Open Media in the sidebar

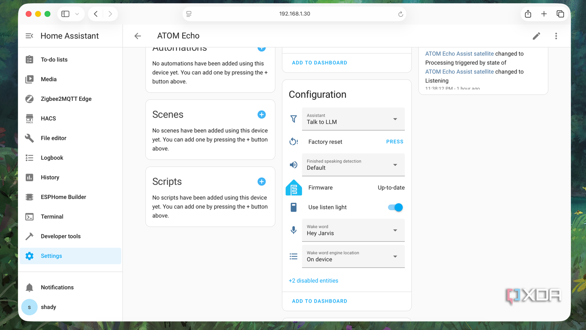point(71,79)
